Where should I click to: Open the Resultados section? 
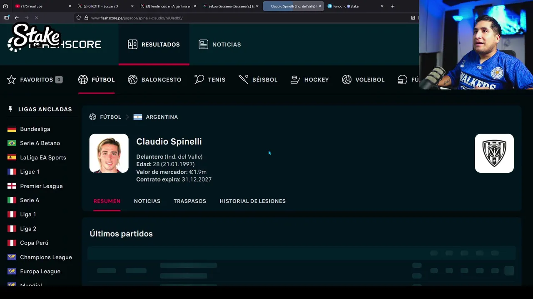click(x=154, y=44)
